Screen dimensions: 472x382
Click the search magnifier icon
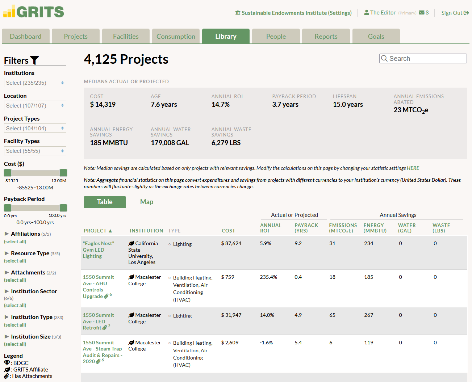click(x=384, y=58)
